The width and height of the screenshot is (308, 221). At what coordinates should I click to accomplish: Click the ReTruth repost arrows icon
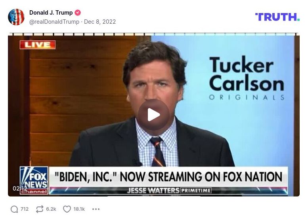pos(40,209)
